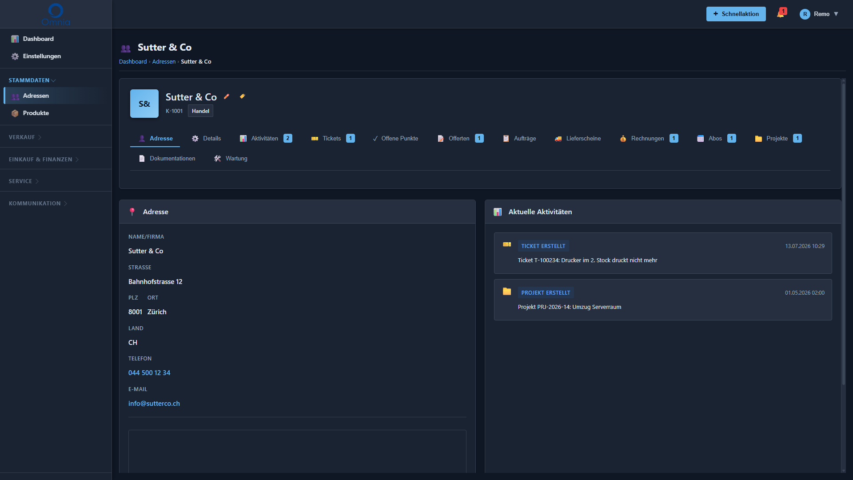853x480 pixels.
Task: Click the Dashboard sidebar icon
Action: 15,39
